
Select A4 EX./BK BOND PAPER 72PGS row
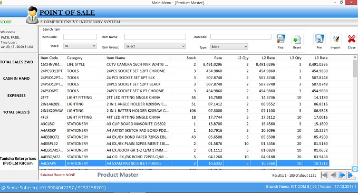click(x=184, y=137)
